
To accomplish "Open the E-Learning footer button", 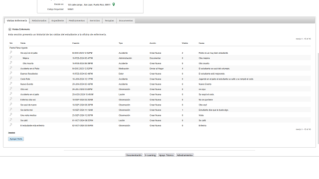I will pyautogui.click(x=150, y=155).
